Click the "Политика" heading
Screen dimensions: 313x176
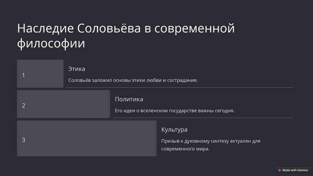(129, 99)
